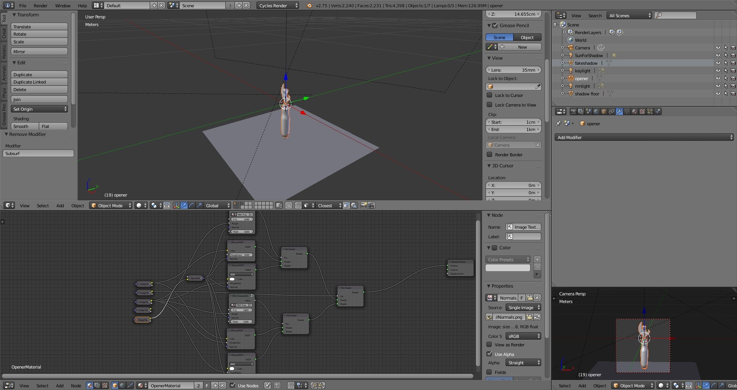Open the Window menu
The width and height of the screenshot is (737, 390).
63,5
